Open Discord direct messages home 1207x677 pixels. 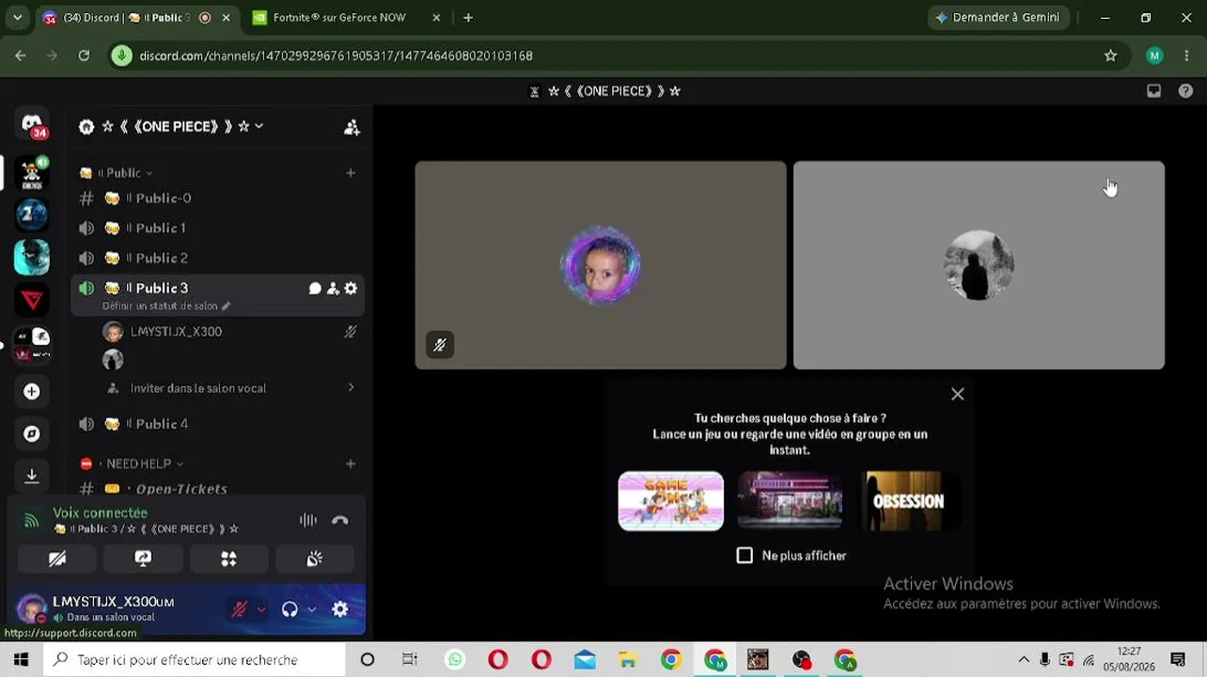click(32, 126)
